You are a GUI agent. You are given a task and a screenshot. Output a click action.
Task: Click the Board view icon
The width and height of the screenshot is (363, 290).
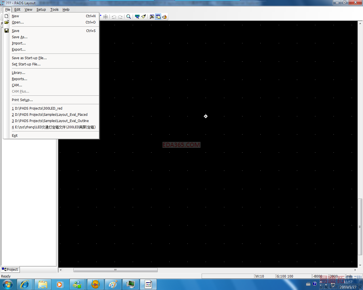pyautogui.click(x=137, y=17)
